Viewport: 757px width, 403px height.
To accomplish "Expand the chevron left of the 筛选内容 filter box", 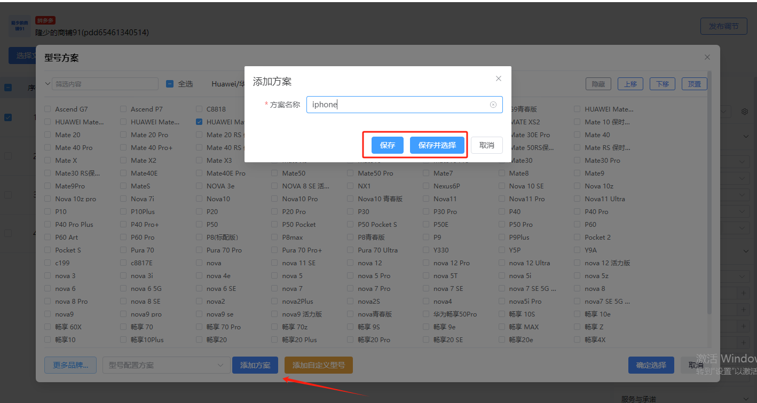I will point(48,84).
